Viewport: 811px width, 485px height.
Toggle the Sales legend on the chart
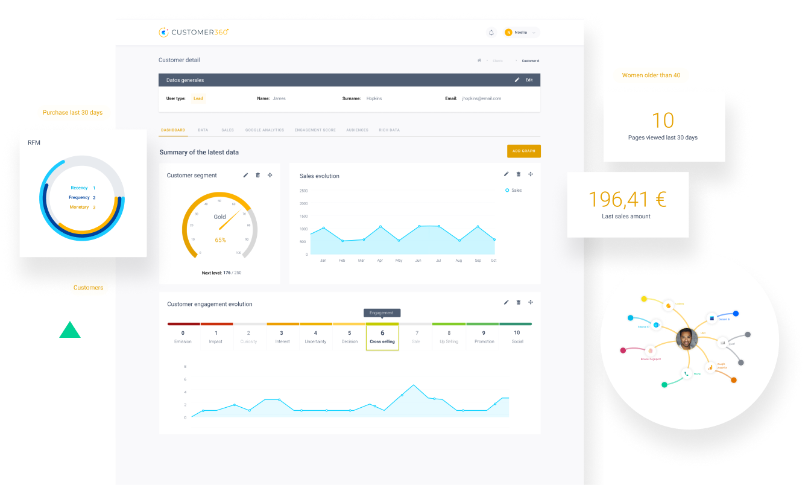513,190
